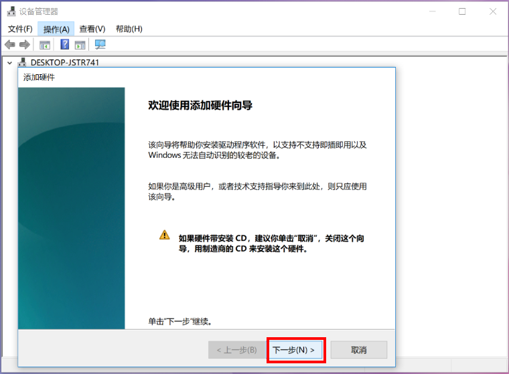Click the scan for hardware changes icon
Viewport: 509px width, 374px height.
100,45
